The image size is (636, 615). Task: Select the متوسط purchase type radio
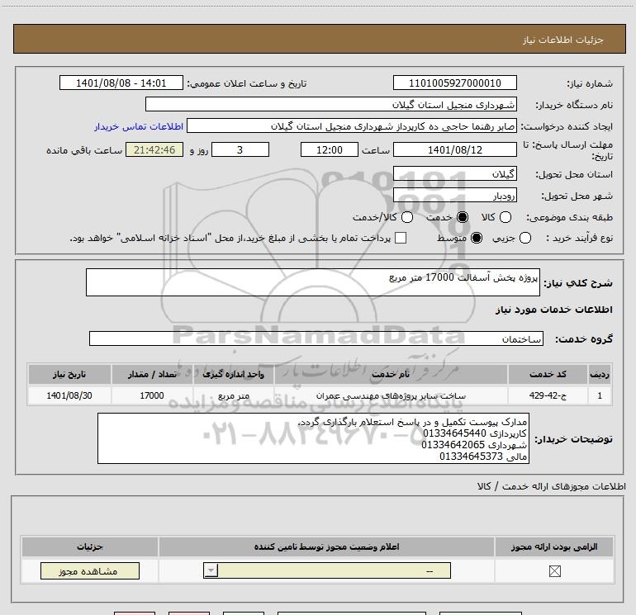tap(477, 238)
